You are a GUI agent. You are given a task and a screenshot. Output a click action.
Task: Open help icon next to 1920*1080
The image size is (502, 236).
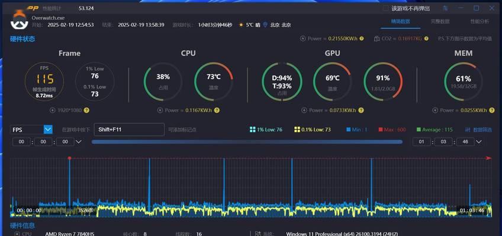86,110
